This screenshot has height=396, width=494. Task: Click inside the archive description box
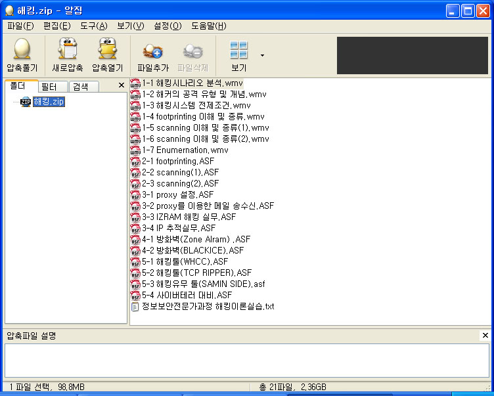[x=247, y=361]
